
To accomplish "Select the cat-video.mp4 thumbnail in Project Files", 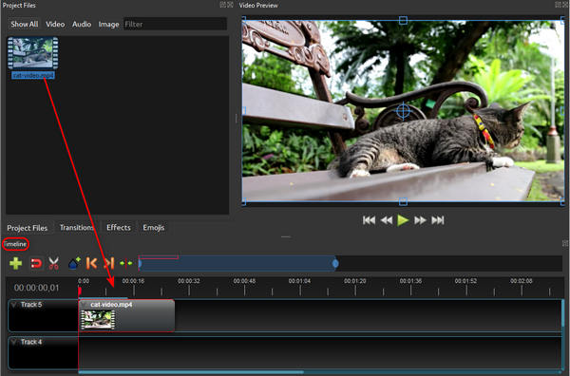I will tap(33, 53).
